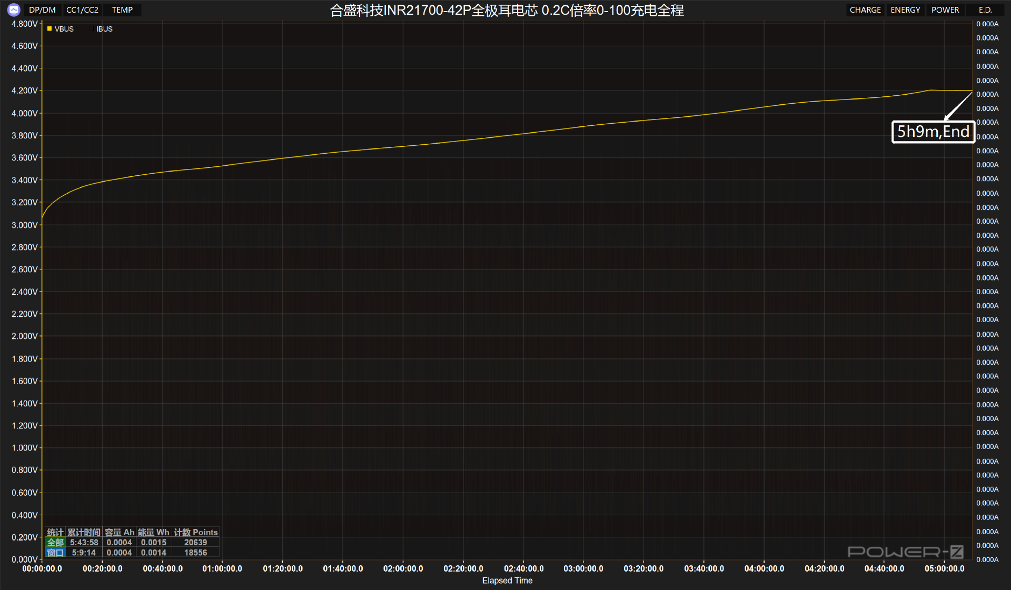
Task: Toggle the DP/DM curve display
Action: point(42,10)
